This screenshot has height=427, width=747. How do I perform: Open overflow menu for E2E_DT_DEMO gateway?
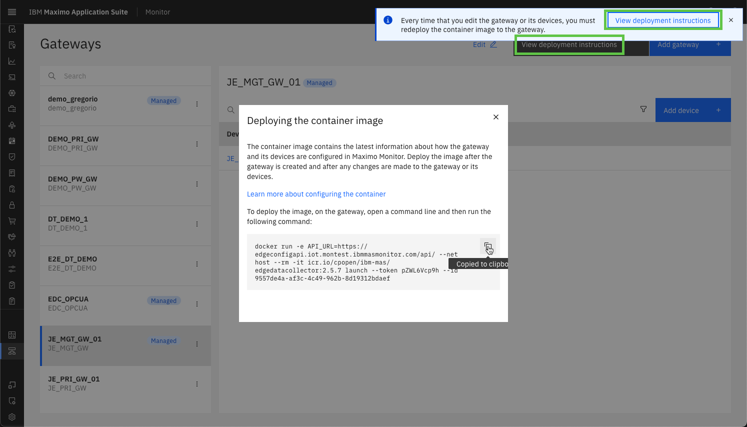[x=197, y=264]
